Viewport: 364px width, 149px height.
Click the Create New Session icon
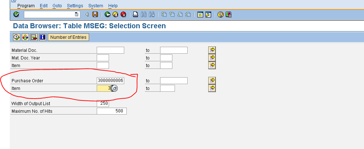point(200,15)
